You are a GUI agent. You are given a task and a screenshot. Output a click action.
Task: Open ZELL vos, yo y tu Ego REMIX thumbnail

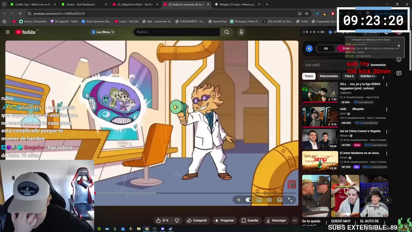[320, 92]
